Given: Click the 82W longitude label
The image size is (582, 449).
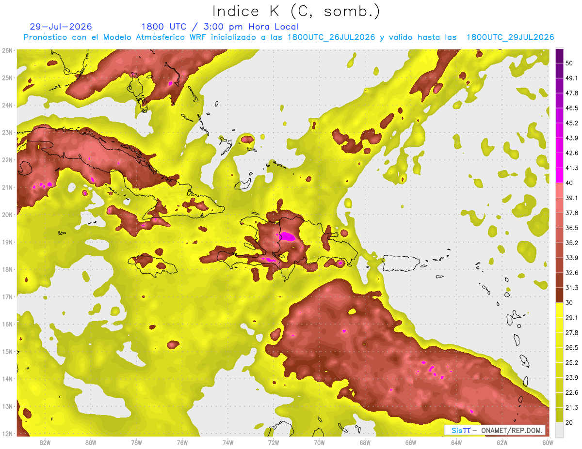Looking at the screenshot, I should click(x=45, y=443).
